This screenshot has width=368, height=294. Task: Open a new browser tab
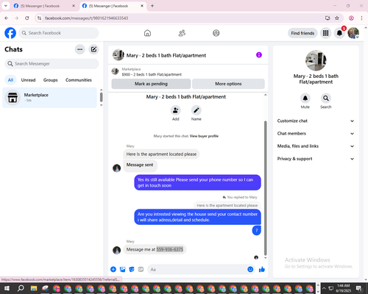click(152, 6)
